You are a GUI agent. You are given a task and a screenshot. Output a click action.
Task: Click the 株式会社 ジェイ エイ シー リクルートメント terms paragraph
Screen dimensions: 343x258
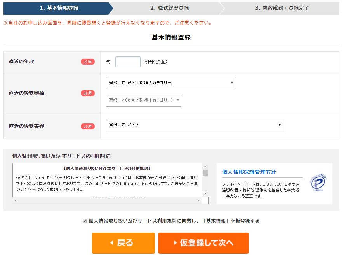point(107,183)
